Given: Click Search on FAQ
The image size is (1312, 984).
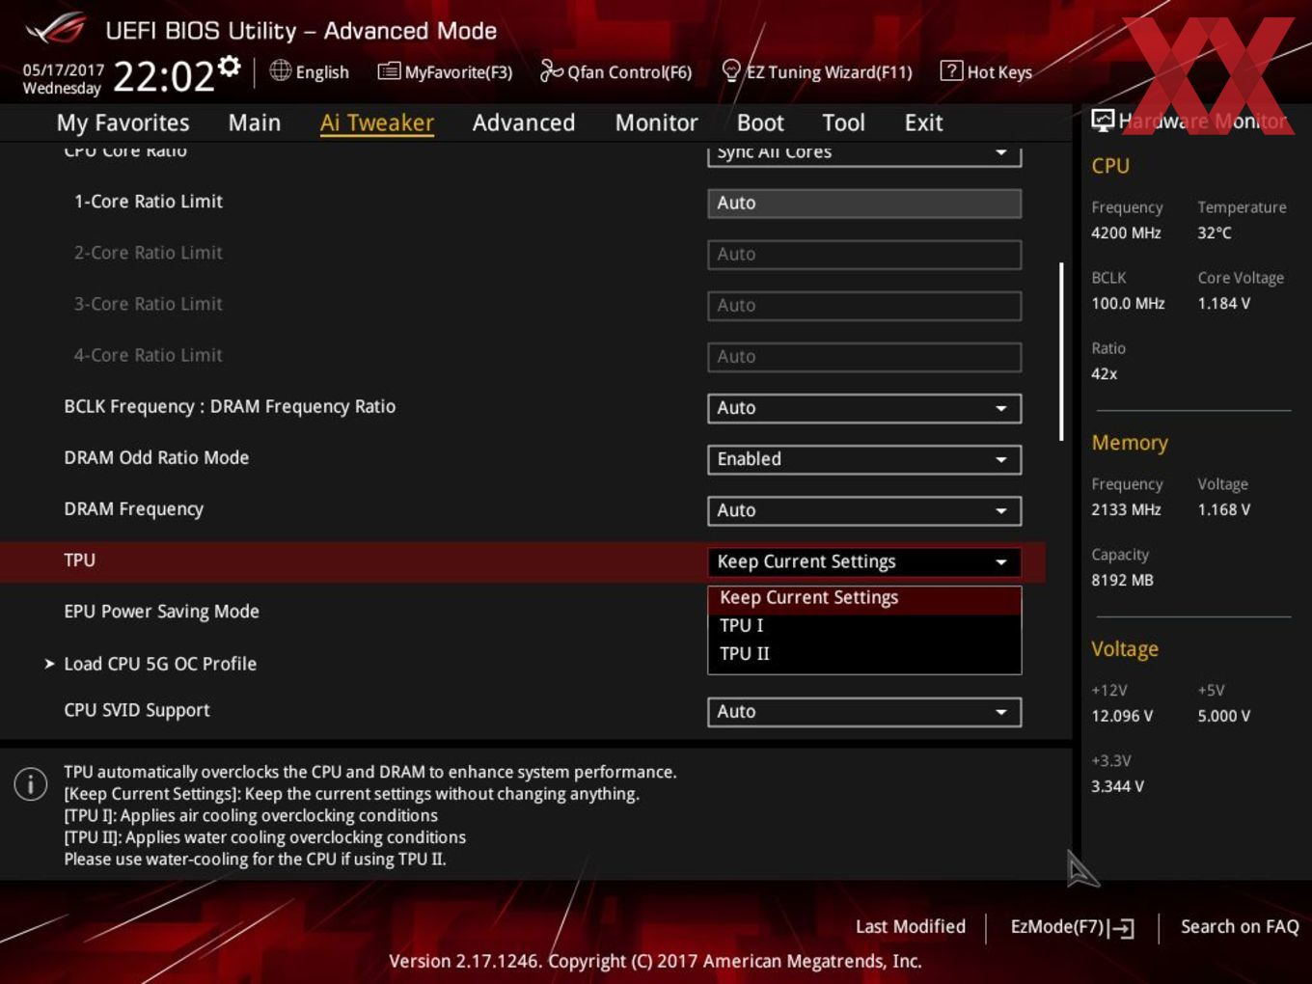Looking at the screenshot, I should [1240, 926].
